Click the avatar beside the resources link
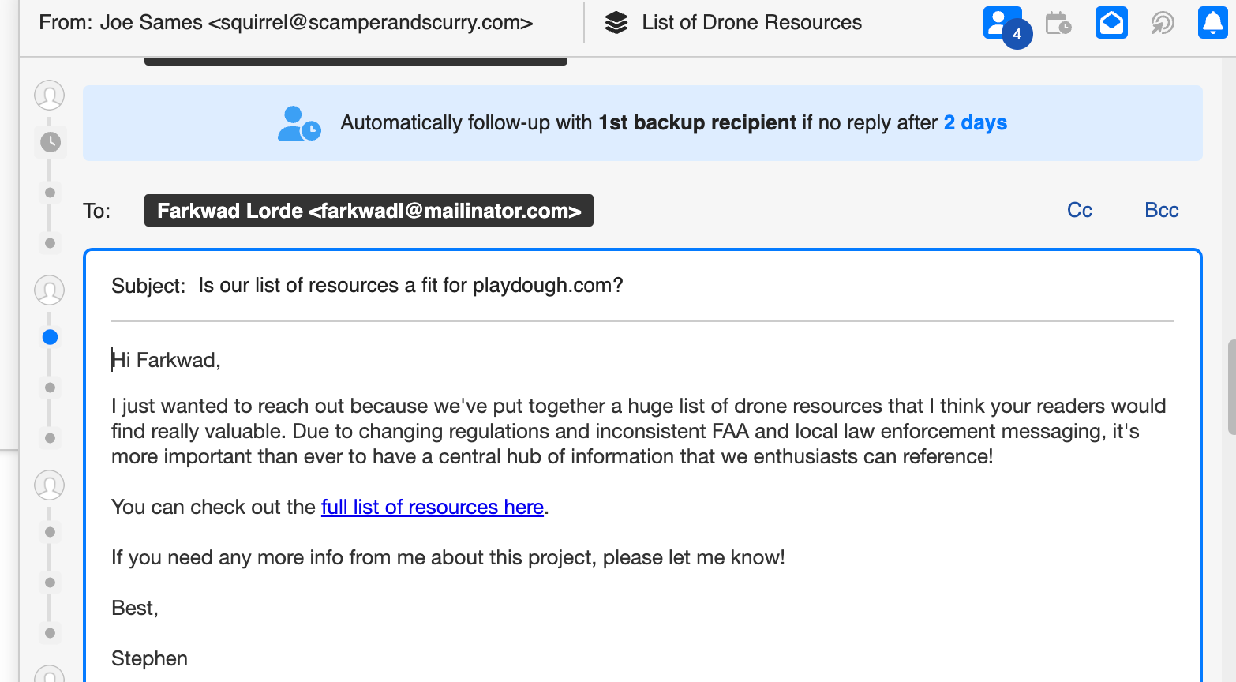 pyautogui.click(x=50, y=485)
